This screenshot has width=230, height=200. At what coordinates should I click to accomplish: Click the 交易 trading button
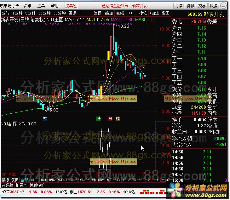tap(202, 6)
